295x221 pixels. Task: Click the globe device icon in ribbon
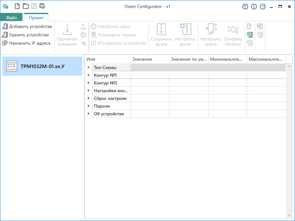249,35
